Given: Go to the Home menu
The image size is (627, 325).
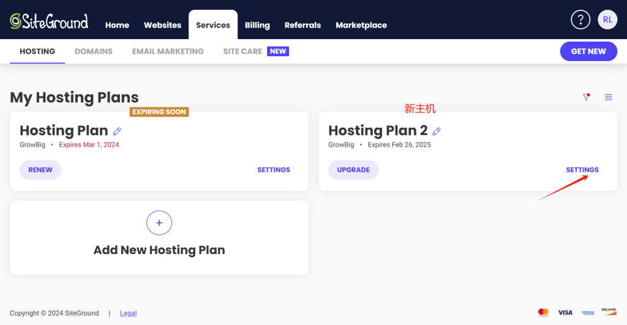Looking at the screenshot, I should tap(117, 25).
